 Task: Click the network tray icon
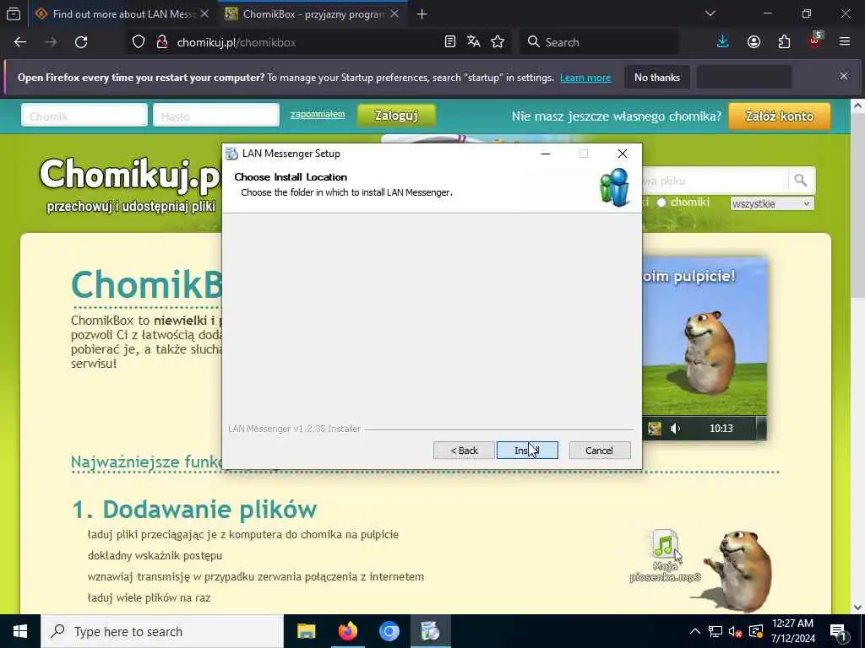pos(715,631)
